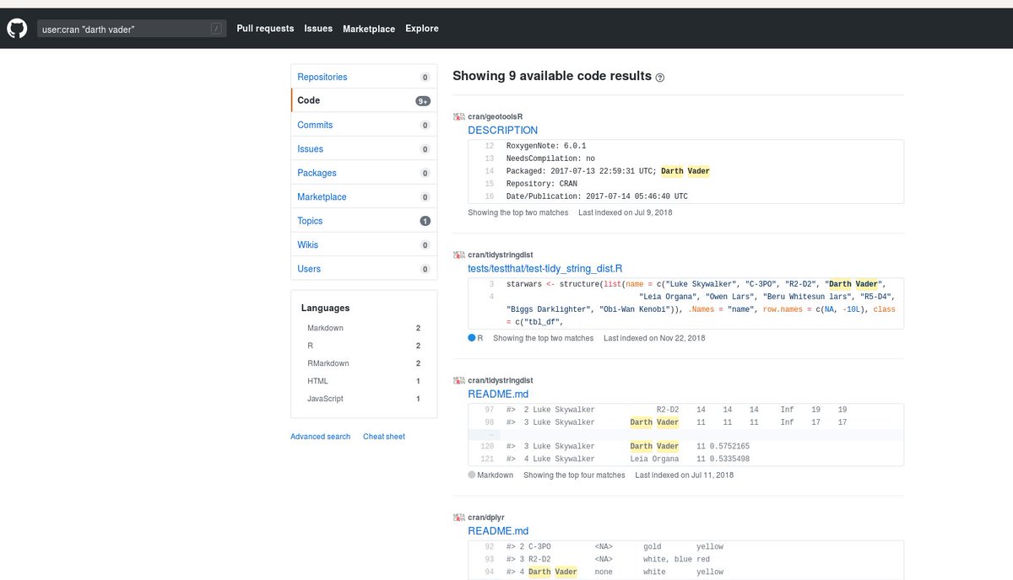Filter by Markdown language
Viewport: 1013px width, 580px height.
364,328
